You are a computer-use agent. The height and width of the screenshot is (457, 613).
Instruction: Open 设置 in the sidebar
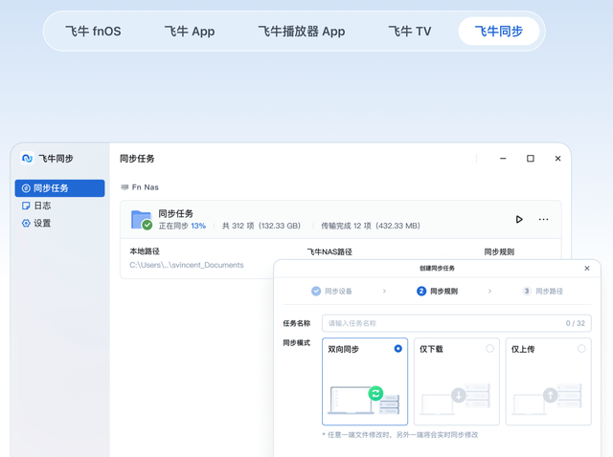pyautogui.click(x=41, y=223)
